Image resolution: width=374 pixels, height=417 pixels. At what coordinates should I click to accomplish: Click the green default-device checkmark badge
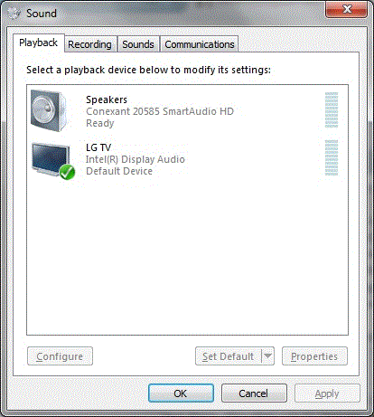(x=67, y=172)
